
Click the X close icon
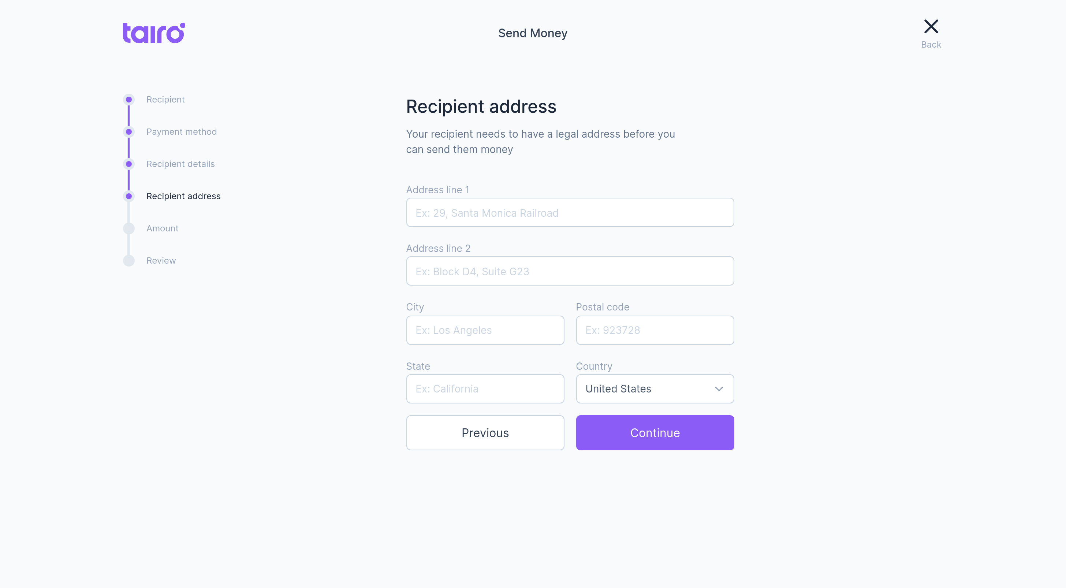931,26
